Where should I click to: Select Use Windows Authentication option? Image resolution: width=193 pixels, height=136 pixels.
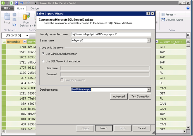point(43,54)
